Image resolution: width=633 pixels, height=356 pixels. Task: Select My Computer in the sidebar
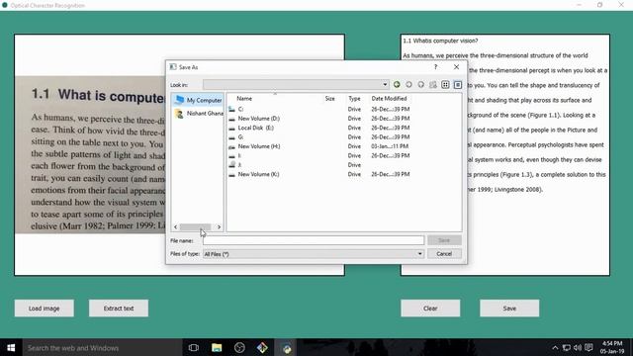tap(198, 100)
